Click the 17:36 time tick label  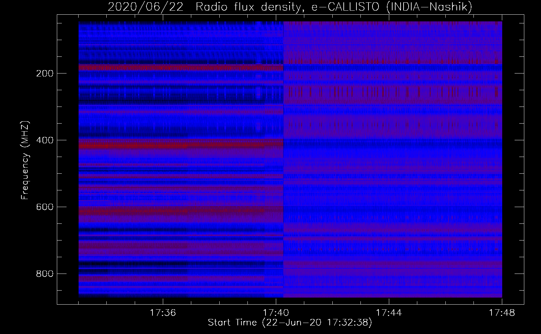tap(163, 313)
